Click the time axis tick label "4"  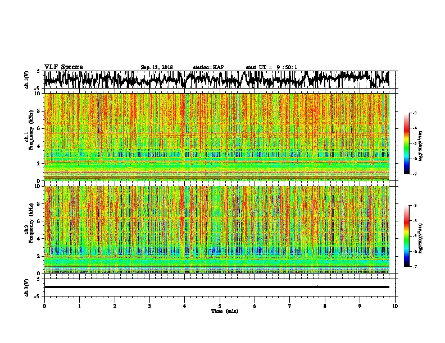click(x=185, y=306)
